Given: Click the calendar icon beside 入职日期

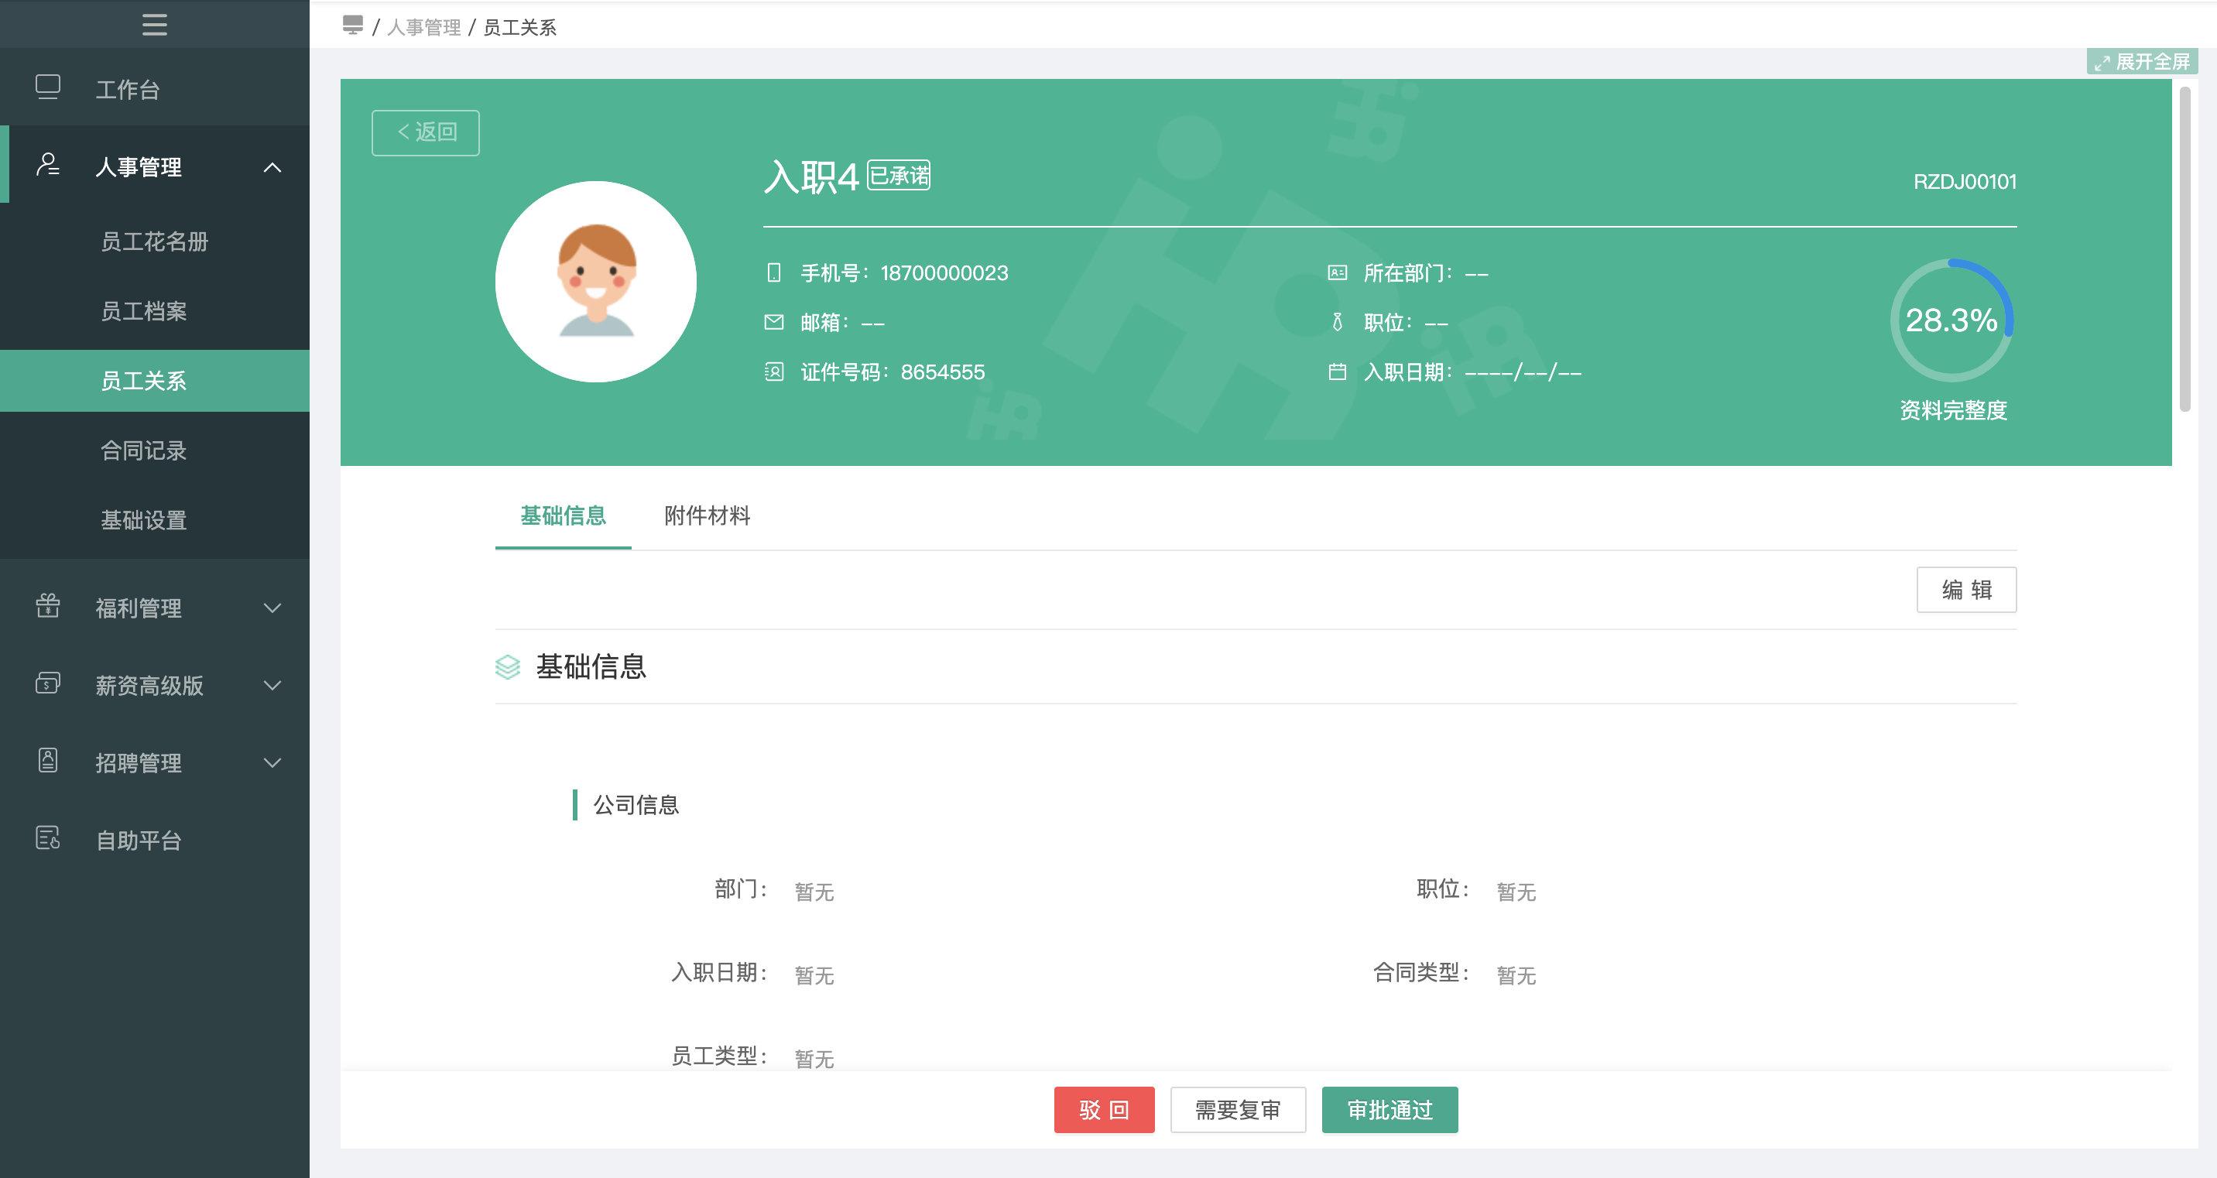Looking at the screenshot, I should click(1338, 372).
